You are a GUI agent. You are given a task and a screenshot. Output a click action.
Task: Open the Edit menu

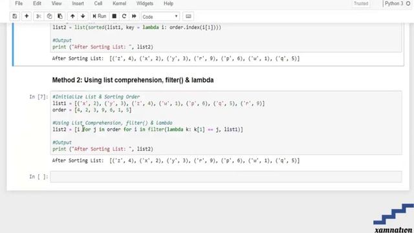click(37, 3)
